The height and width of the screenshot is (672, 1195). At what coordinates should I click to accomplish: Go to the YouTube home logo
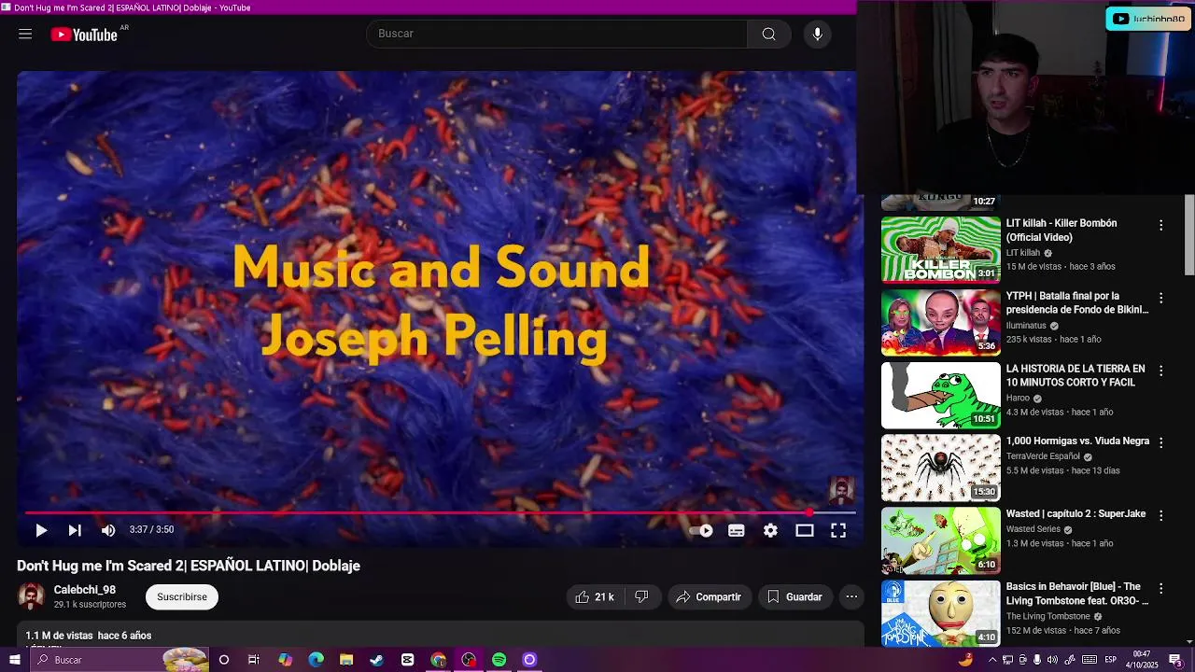[84, 35]
